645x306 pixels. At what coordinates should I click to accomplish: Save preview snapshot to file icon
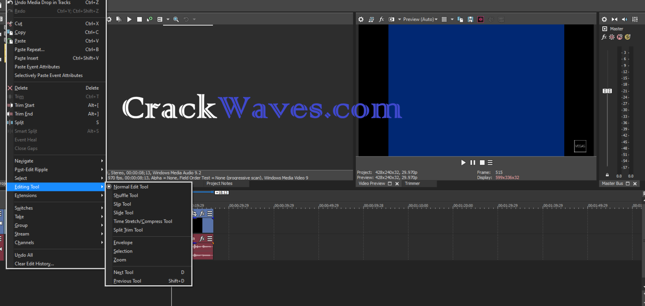click(470, 19)
